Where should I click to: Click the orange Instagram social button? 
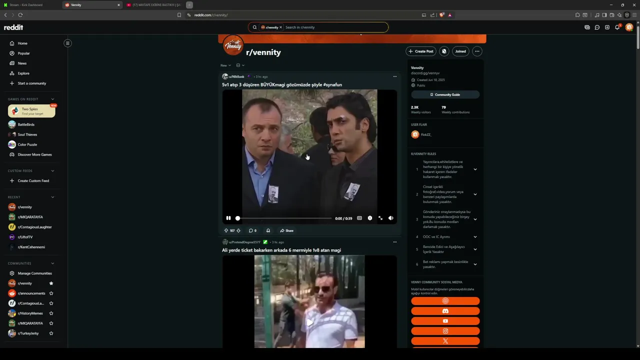[x=445, y=331]
